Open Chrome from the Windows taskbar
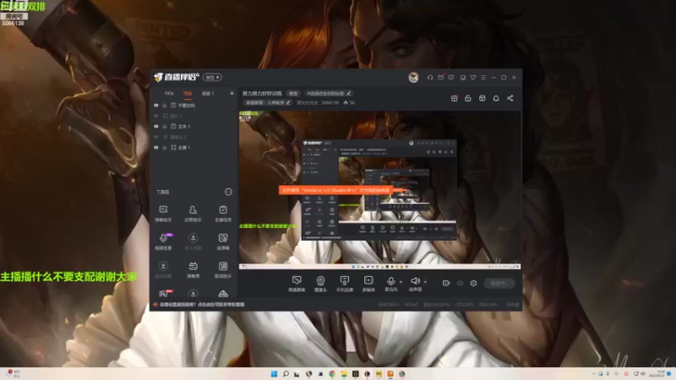This screenshot has width=676, height=380. click(x=332, y=374)
